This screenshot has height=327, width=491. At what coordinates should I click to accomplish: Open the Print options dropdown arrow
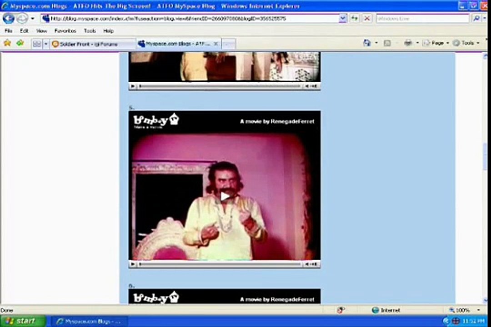click(417, 43)
